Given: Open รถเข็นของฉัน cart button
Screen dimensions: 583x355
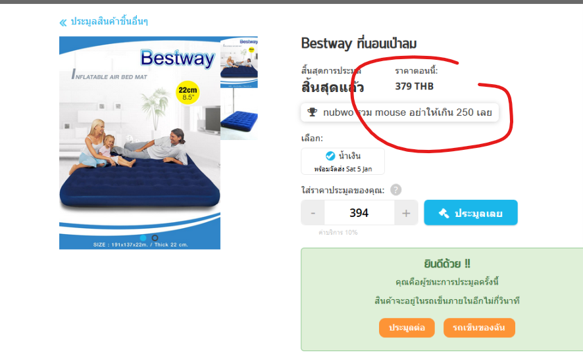Looking at the screenshot, I should tap(479, 327).
